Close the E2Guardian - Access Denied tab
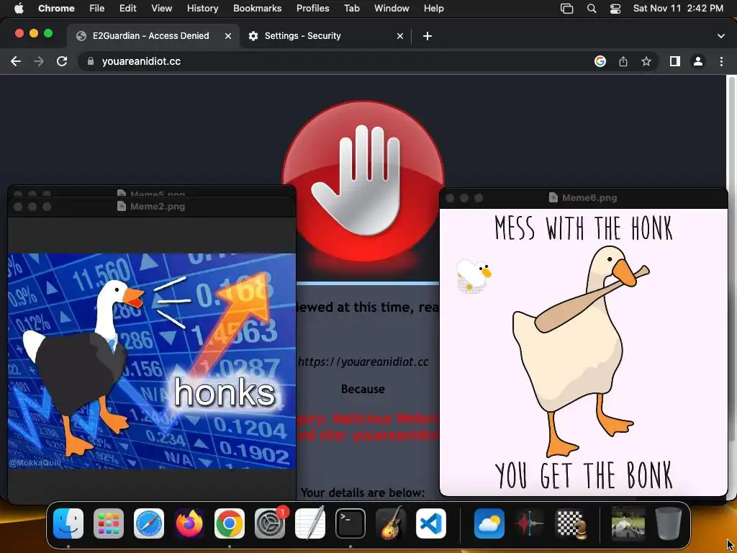This screenshot has height=553, width=737. (228, 36)
